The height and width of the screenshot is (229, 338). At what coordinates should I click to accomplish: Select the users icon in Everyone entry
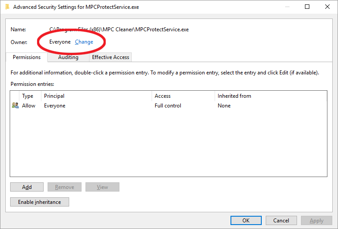(15, 105)
